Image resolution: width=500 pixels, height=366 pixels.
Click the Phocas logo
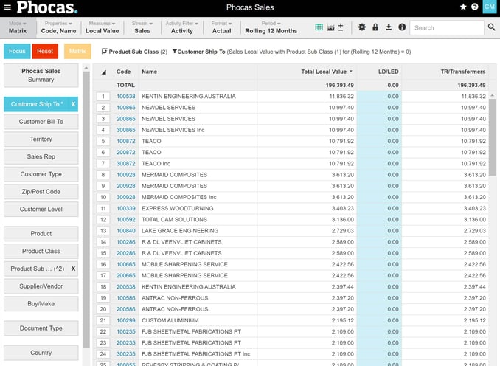pos(47,7)
